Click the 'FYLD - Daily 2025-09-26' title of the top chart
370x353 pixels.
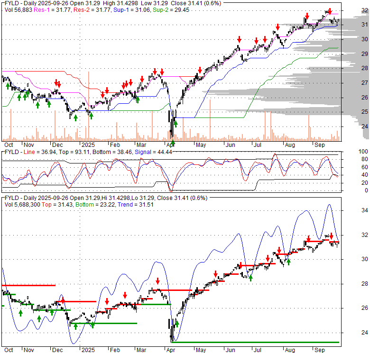pos(37,3)
